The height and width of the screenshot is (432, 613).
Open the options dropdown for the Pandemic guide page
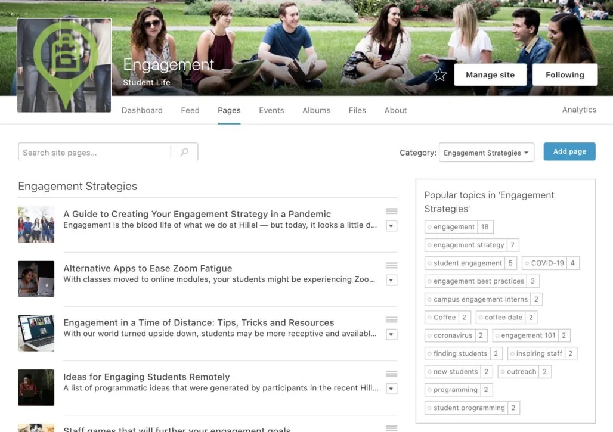click(x=391, y=226)
